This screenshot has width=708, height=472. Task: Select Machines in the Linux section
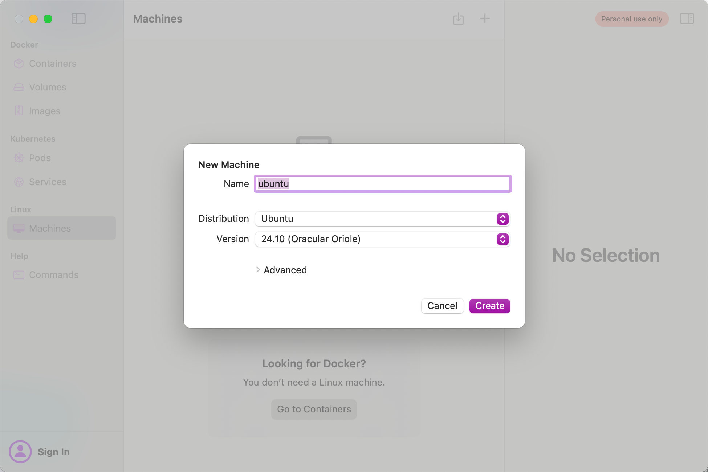point(50,228)
